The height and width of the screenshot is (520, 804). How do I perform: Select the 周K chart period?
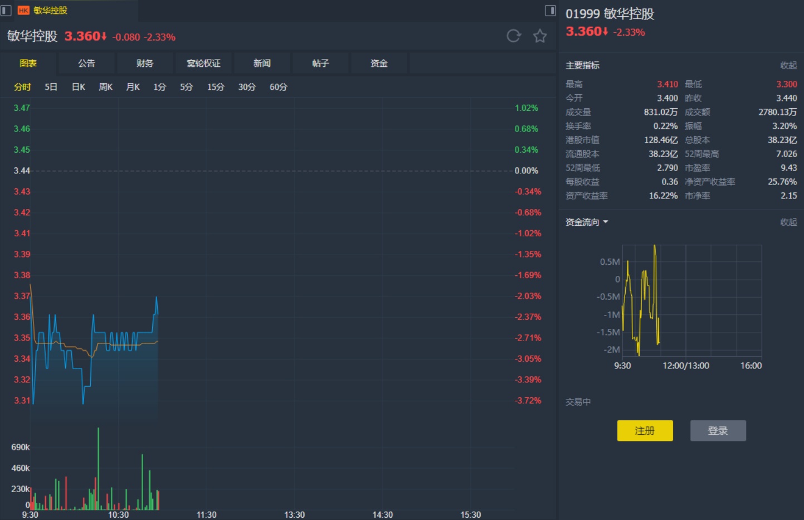tap(105, 87)
